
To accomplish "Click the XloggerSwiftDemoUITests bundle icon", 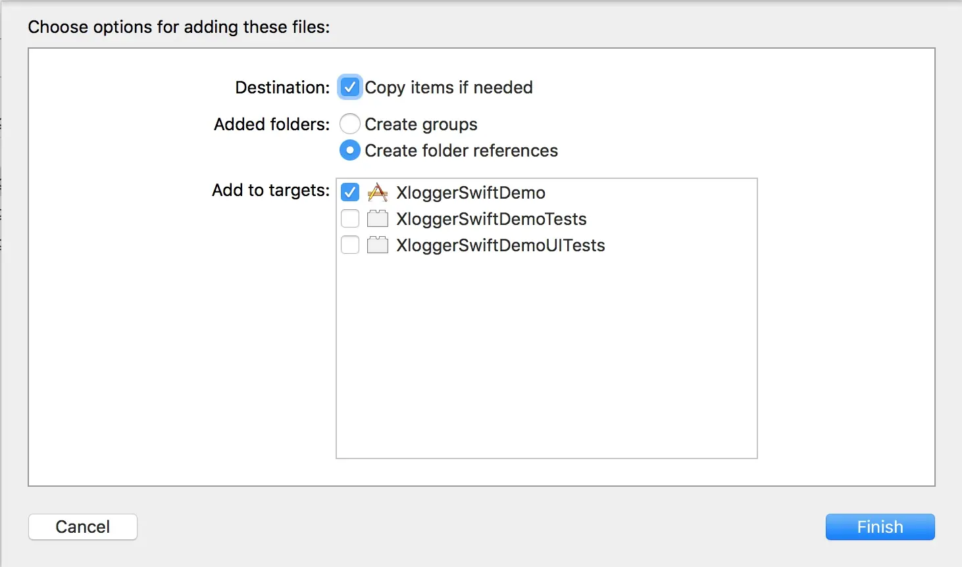I will [x=377, y=245].
